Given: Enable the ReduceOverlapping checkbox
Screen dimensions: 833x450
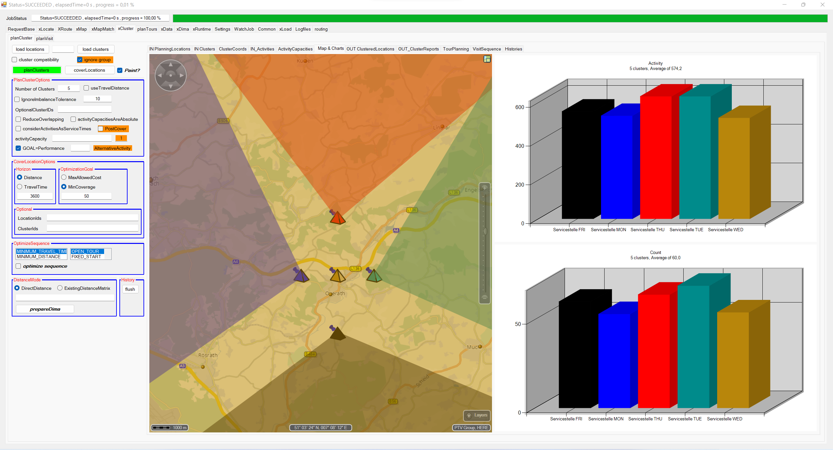Looking at the screenshot, I should 19,119.
